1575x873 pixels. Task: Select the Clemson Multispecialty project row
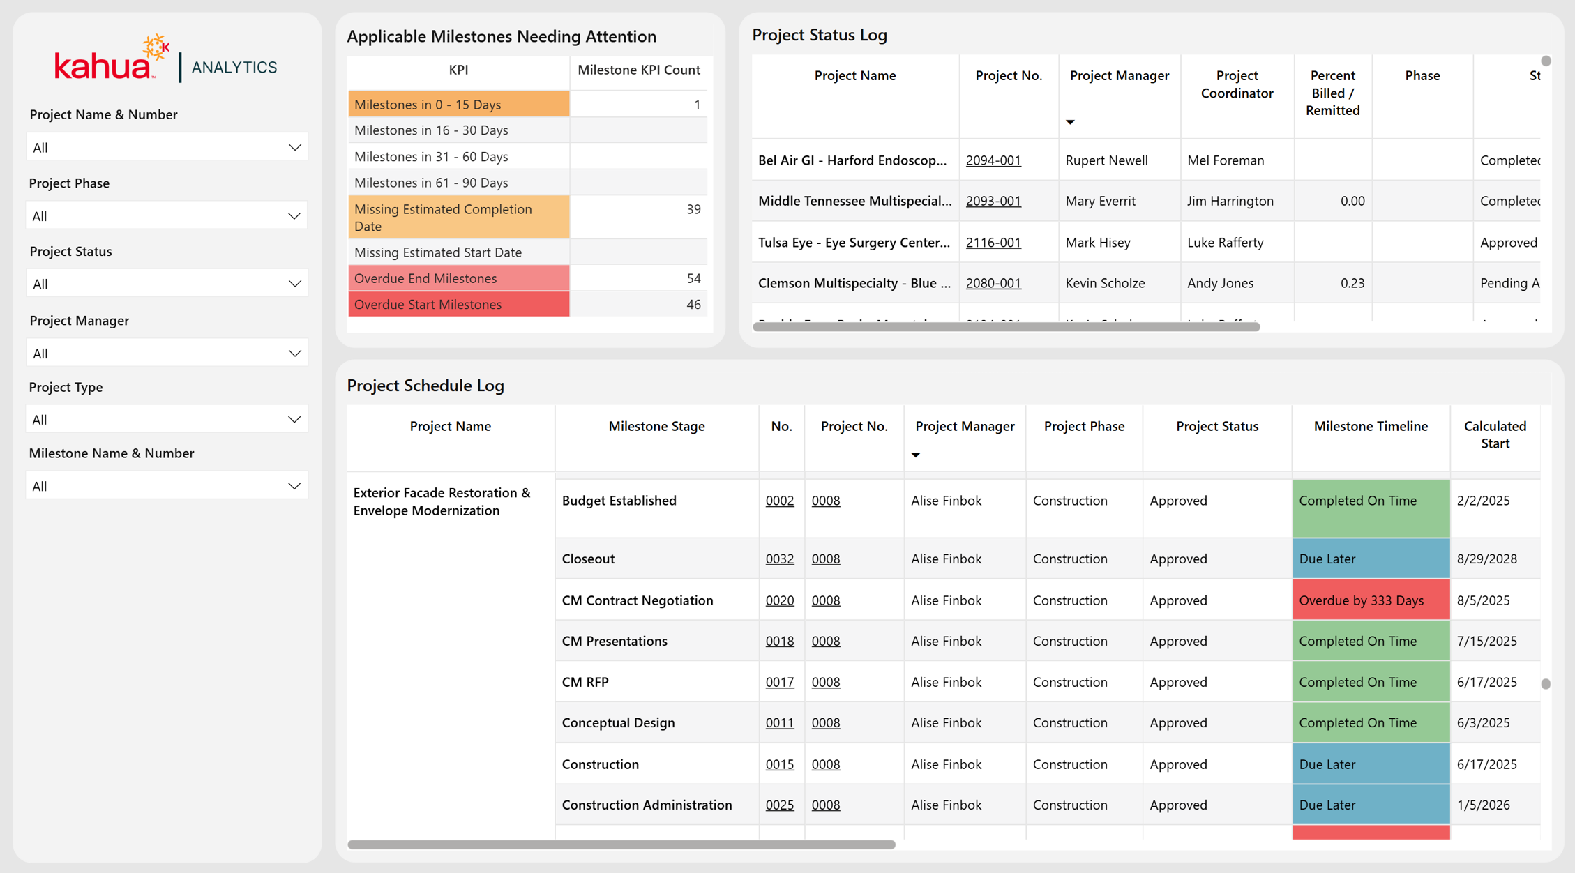(x=1146, y=283)
